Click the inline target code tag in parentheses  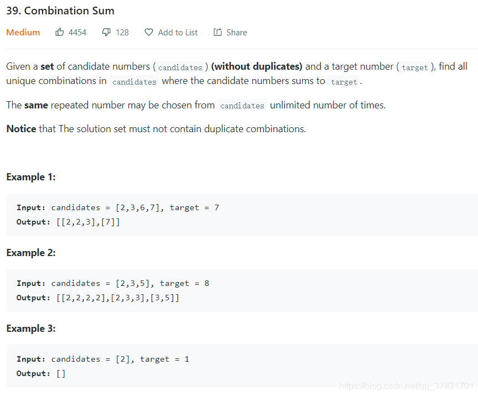point(414,67)
